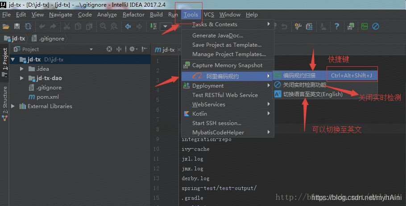Open the Project view type dropdown
406x206 pixels.
pyautogui.click(x=91, y=49)
